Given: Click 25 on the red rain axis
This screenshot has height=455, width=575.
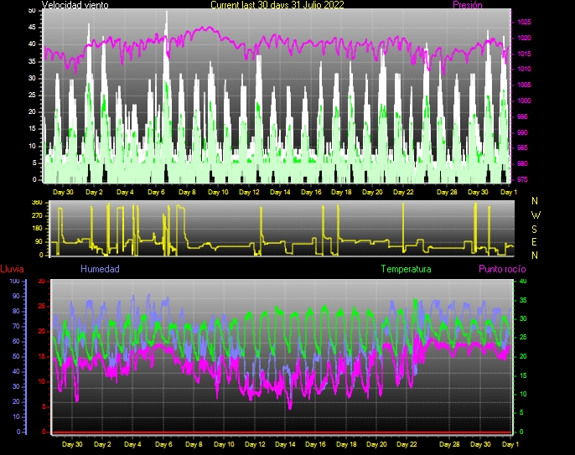Looking at the screenshot, I should [x=41, y=306].
